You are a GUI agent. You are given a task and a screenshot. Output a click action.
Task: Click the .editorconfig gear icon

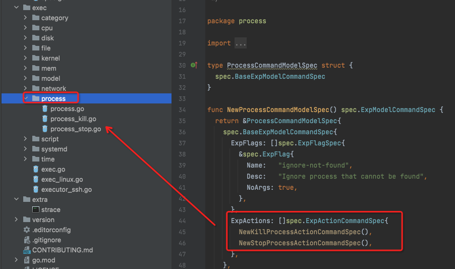tap(27, 230)
